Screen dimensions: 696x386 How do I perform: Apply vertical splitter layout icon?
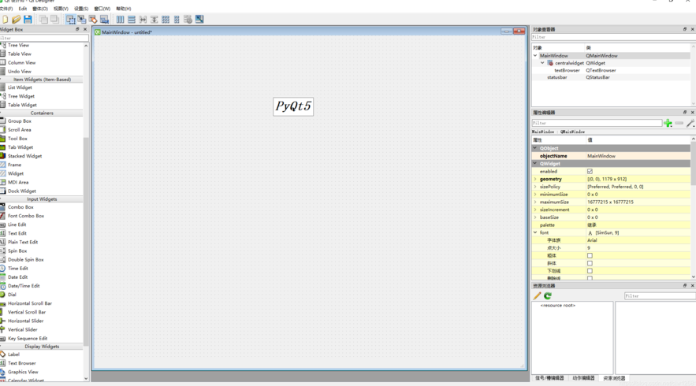coord(154,19)
